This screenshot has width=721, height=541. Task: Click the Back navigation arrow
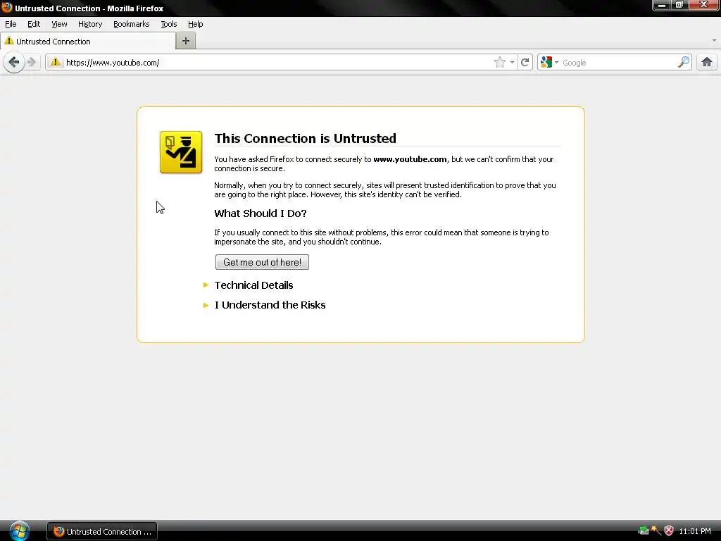click(14, 62)
